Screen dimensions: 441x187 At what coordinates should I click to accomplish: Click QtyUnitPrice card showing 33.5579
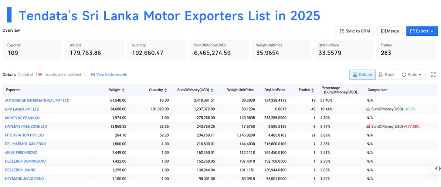tap(343, 50)
